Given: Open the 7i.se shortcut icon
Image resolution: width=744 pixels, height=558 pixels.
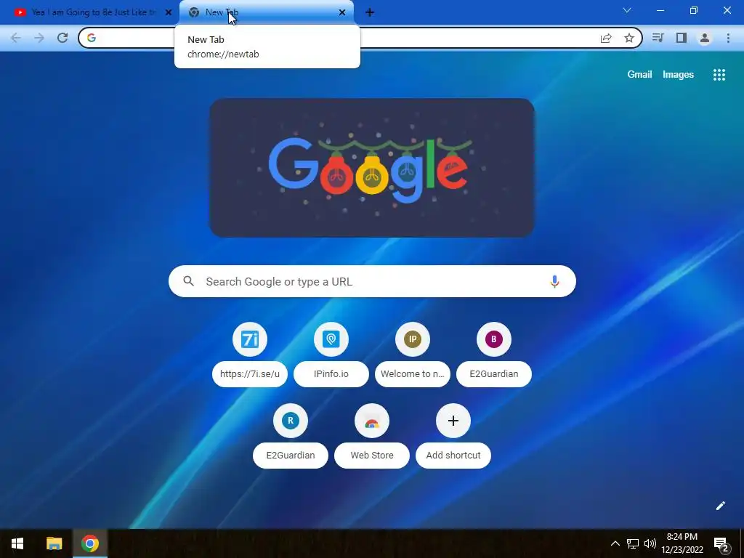Looking at the screenshot, I should pos(250,339).
